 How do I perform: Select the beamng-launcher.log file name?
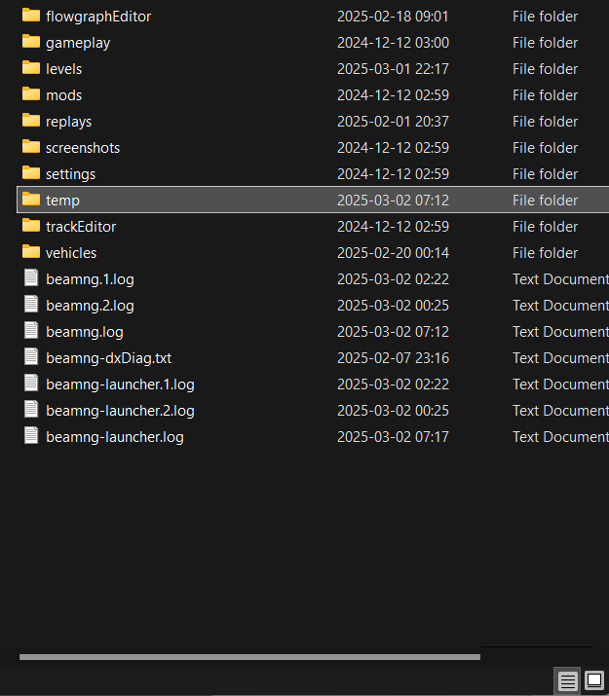point(115,436)
